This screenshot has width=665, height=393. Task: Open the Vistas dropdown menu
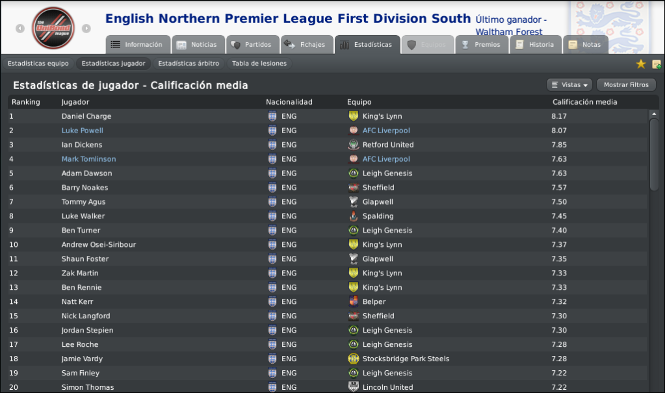pyautogui.click(x=569, y=85)
